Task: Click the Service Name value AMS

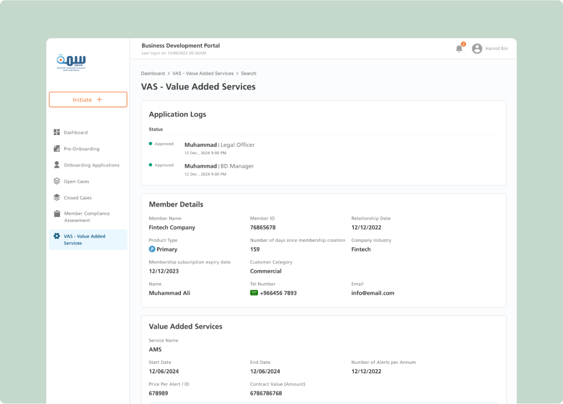Action: (155, 350)
